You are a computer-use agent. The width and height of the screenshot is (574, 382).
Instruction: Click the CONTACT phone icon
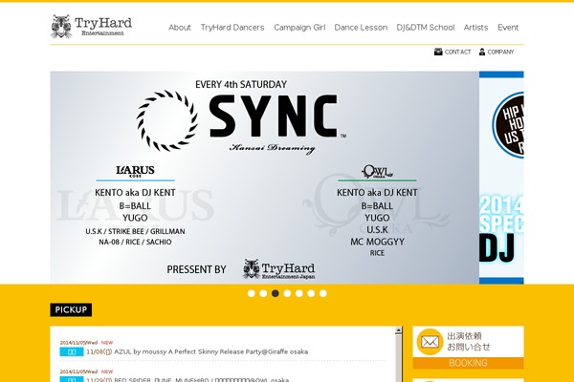438,52
